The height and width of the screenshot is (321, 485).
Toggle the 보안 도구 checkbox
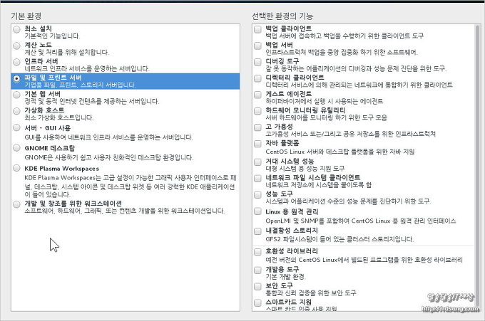[257, 285]
